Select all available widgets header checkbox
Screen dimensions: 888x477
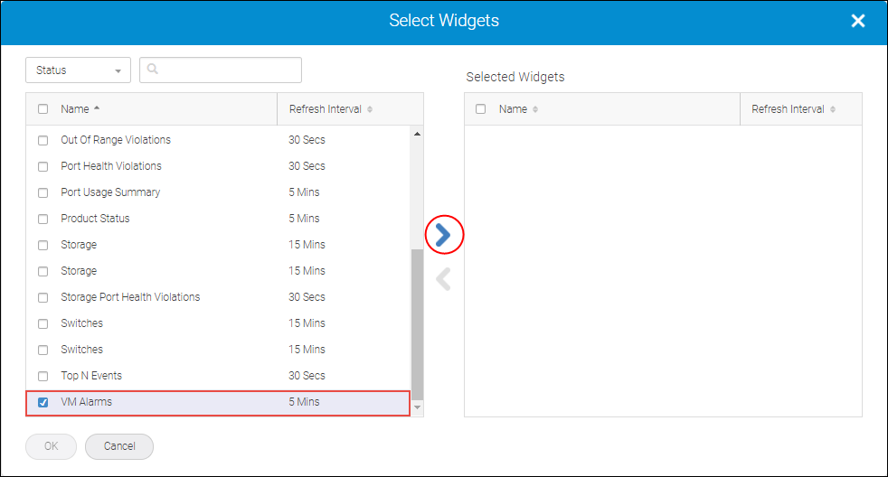pos(43,109)
